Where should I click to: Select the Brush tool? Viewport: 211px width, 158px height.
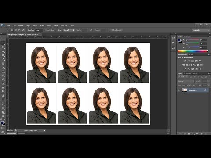pyautogui.click(x=3, y=68)
